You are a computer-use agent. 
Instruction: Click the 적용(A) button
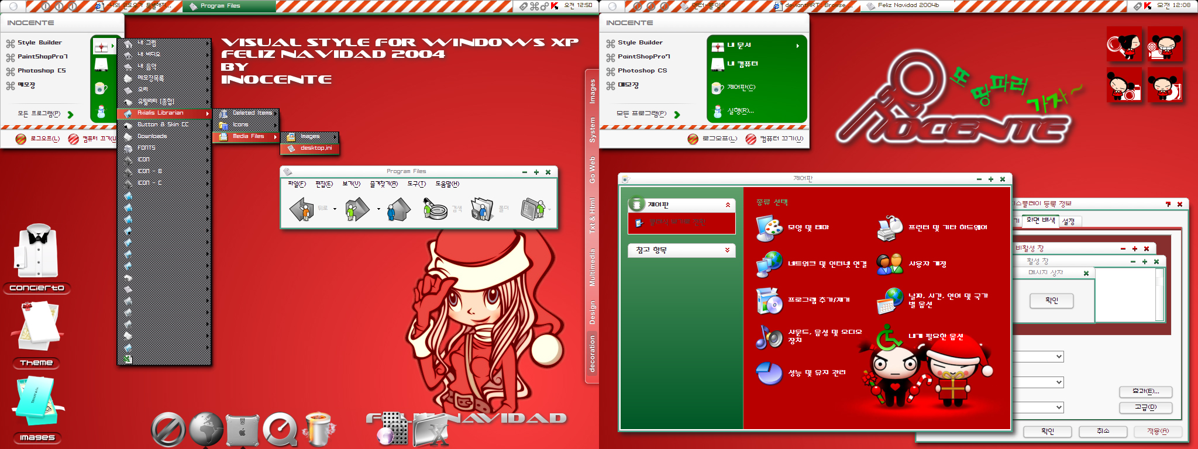click(x=1158, y=431)
